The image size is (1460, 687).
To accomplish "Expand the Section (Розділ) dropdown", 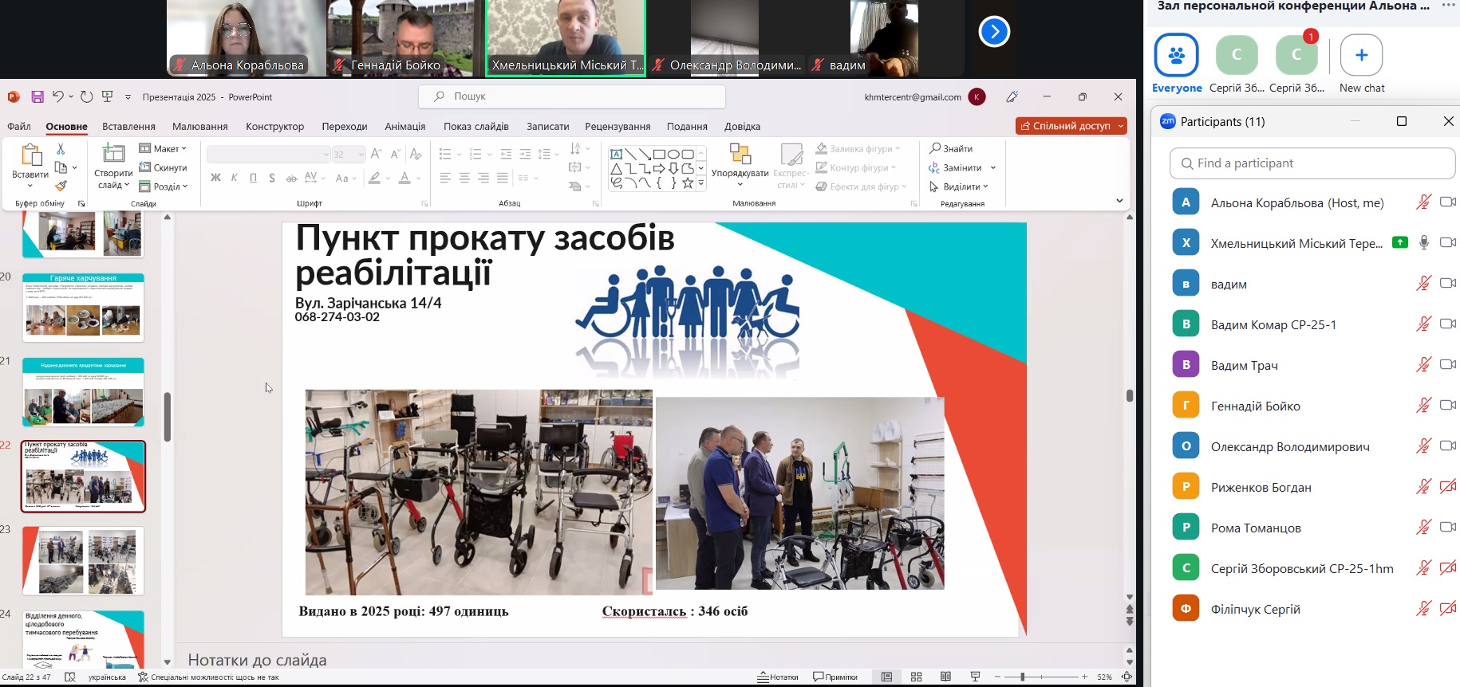I will click(x=164, y=186).
